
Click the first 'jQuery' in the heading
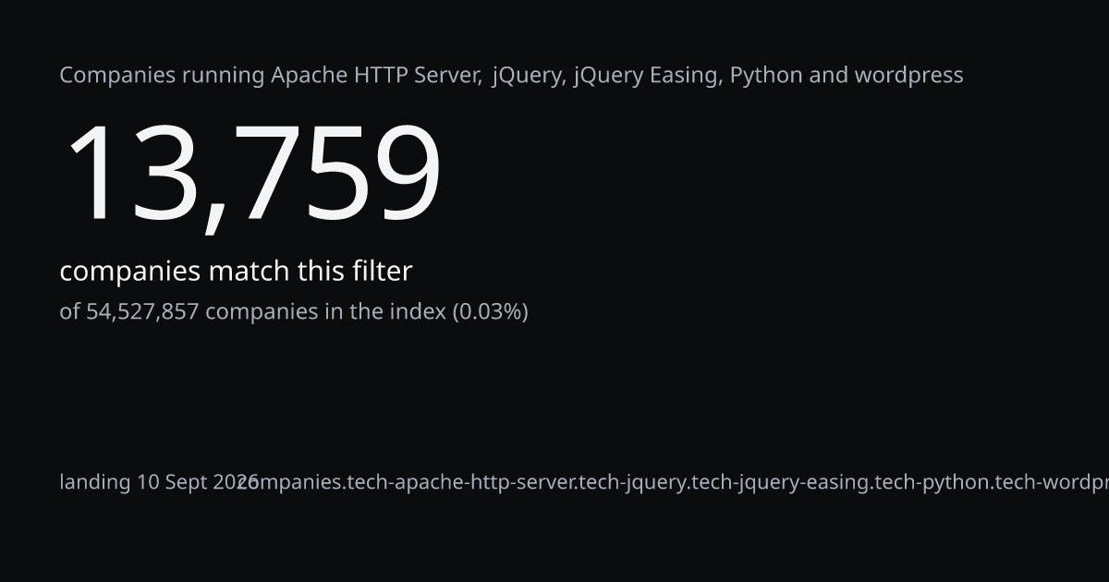[529, 76]
